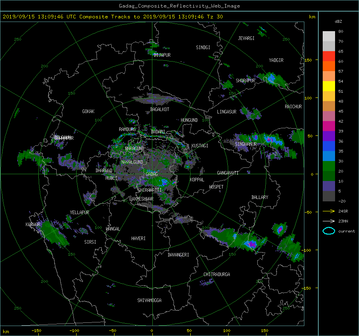This screenshot has width=359, height=336.
Task: Click the yellow 24SR arrow icon
Action: click(329, 211)
